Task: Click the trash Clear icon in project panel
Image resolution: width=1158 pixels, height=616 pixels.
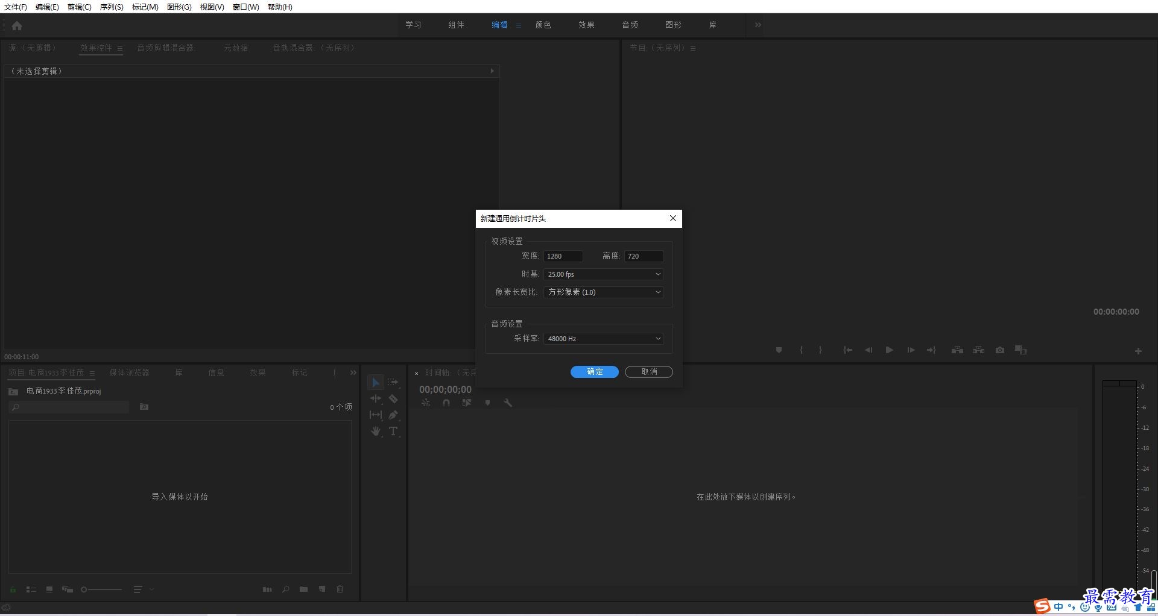Action: tap(340, 589)
